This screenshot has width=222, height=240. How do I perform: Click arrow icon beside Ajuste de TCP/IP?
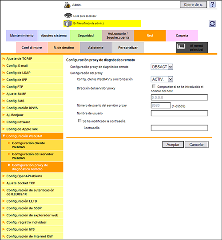tap(4, 59)
